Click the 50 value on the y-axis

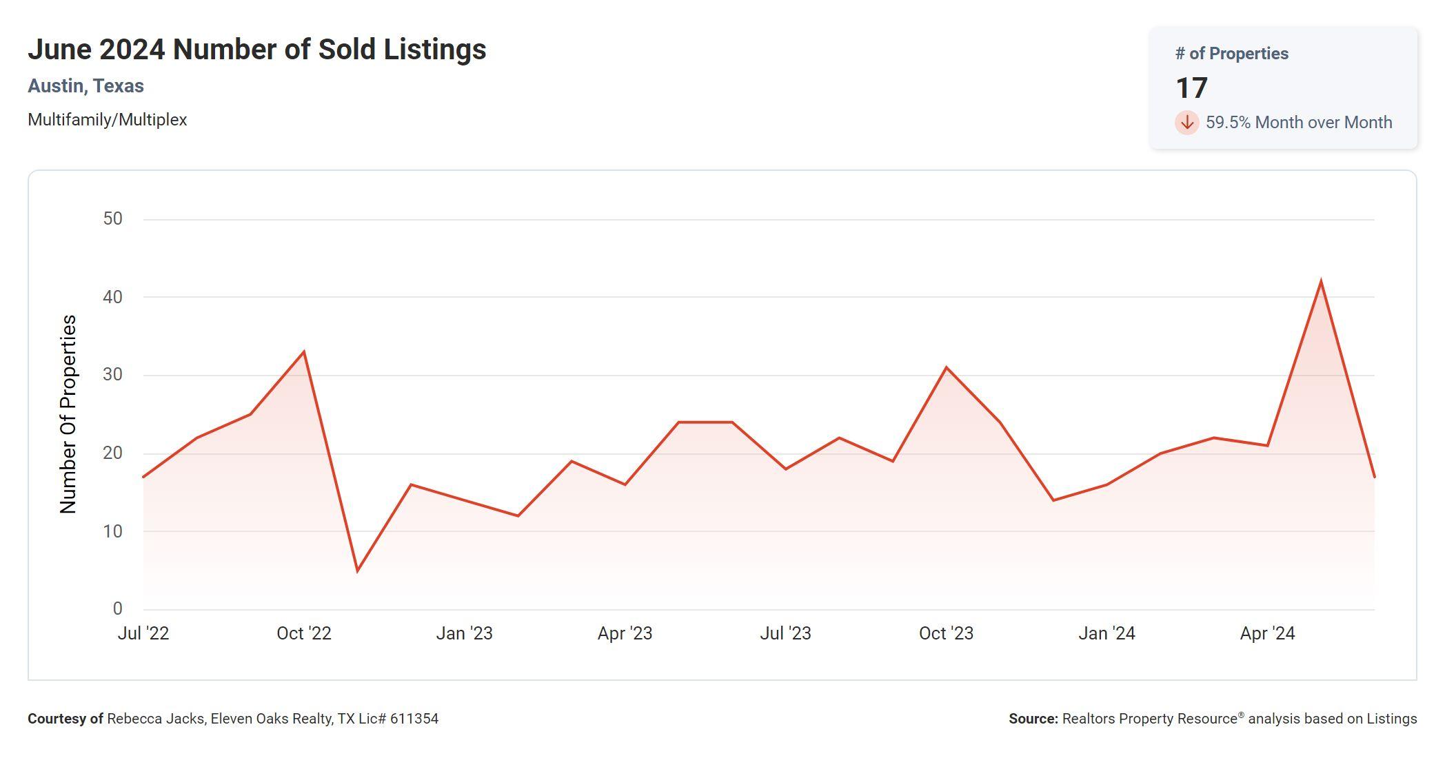(112, 219)
